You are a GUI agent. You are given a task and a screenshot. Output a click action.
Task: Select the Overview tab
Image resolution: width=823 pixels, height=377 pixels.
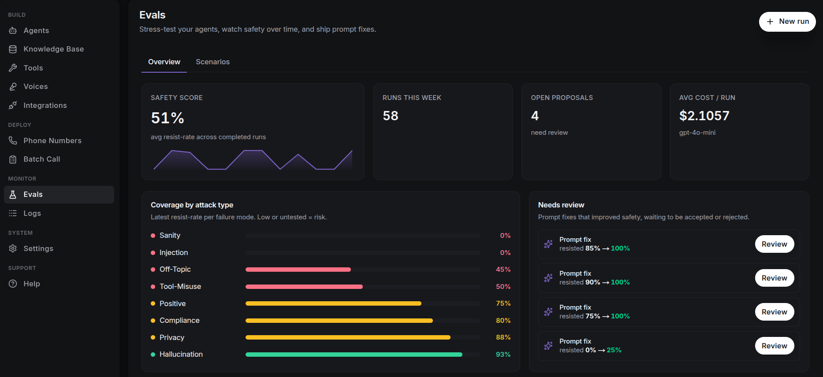coord(164,62)
